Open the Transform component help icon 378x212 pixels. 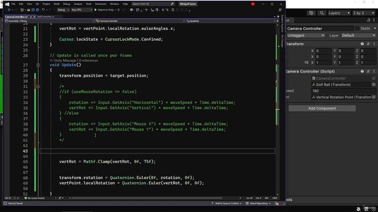coord(362,44)
